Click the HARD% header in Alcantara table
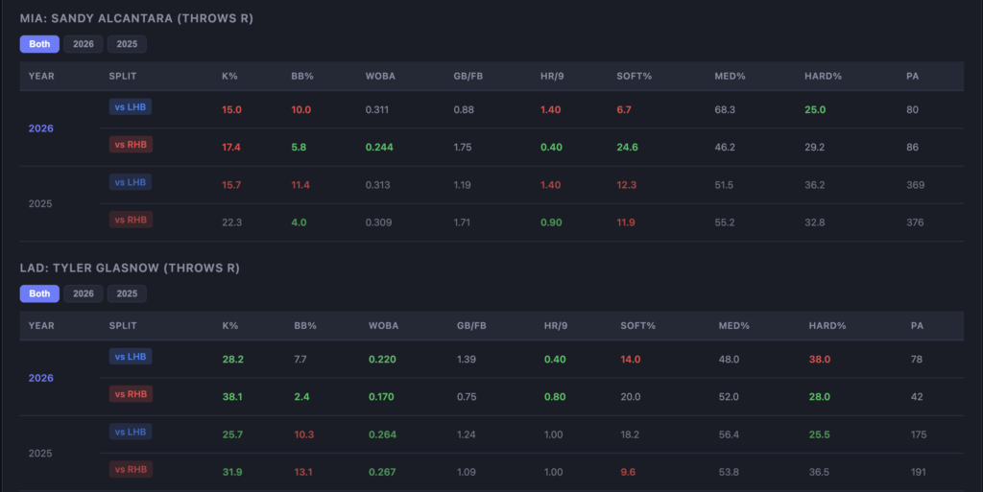Image resolution: width=983 pixels, height=492 pixels. click(825, 76)
